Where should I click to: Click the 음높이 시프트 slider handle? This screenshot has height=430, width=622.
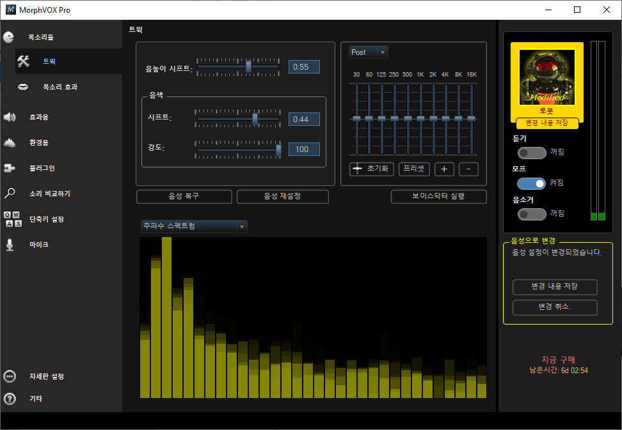pyautogui.click(x=248, y=66)
